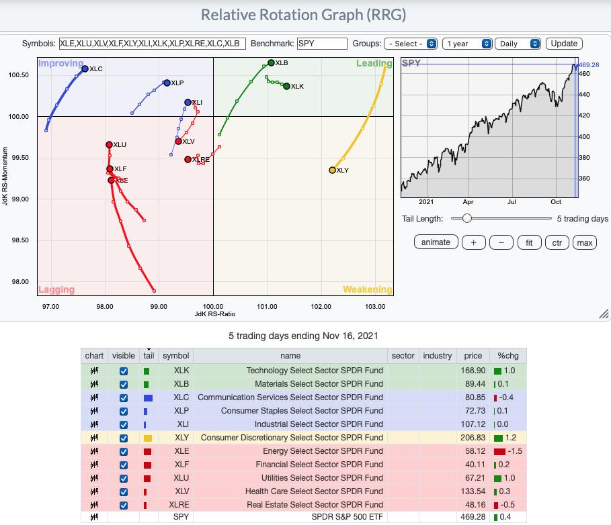Viewport: 611px width, 525px height.
Task: Sort table by symbol column header
Action: 175,356
